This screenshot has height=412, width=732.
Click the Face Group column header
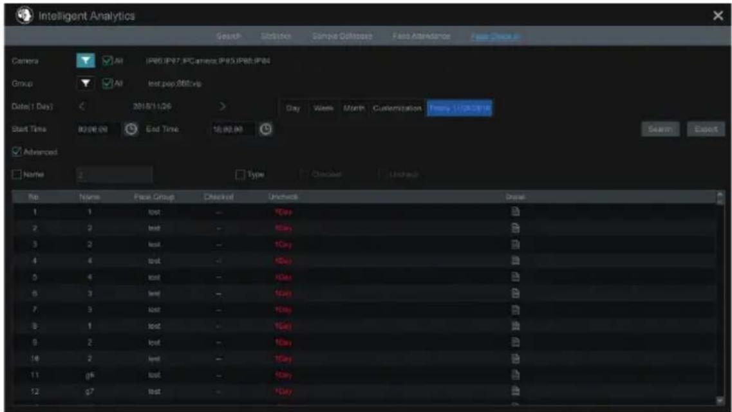[154, 198]
